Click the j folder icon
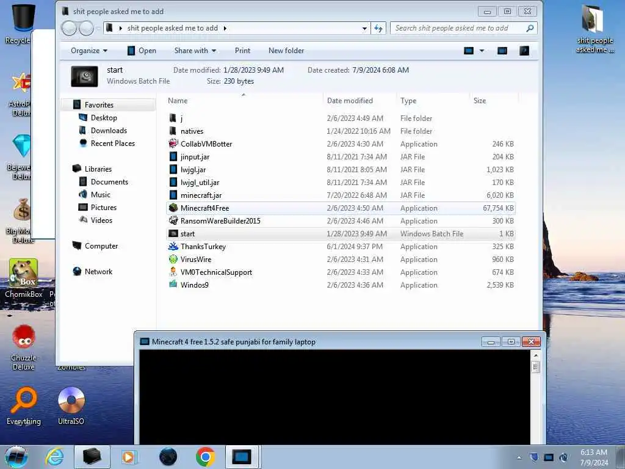Screen dimensions: 625x469 (173, 118)
